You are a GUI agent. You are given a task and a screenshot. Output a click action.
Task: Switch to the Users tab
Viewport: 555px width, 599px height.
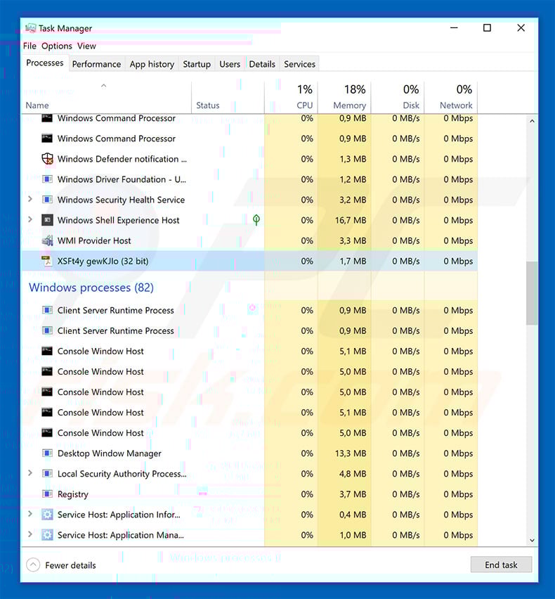230,64
